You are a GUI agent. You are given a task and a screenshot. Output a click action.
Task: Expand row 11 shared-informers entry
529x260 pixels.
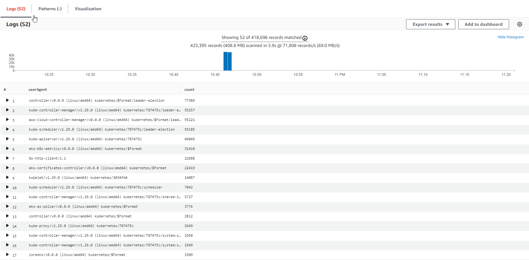7,197
